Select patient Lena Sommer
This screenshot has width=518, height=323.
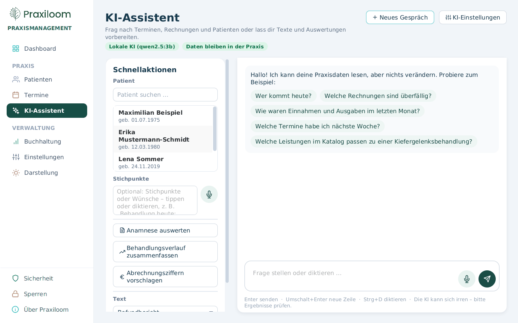tap(163, 162)
